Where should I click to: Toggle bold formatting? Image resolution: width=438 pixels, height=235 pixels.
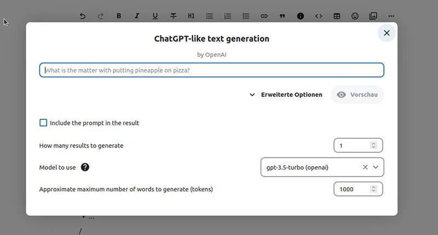[x=119, y=16]
